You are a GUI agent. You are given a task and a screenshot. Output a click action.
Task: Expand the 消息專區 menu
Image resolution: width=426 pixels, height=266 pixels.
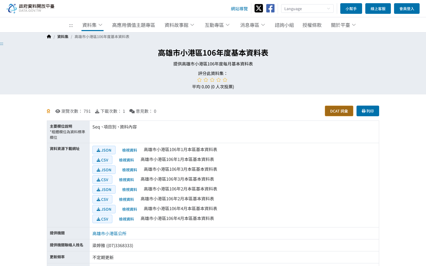point(253,25)
